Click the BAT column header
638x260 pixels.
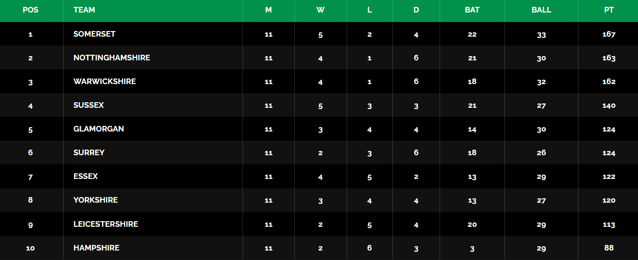click(472, 10)
